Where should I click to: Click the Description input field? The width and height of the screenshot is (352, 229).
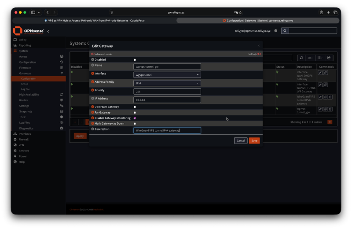[167, 130]
